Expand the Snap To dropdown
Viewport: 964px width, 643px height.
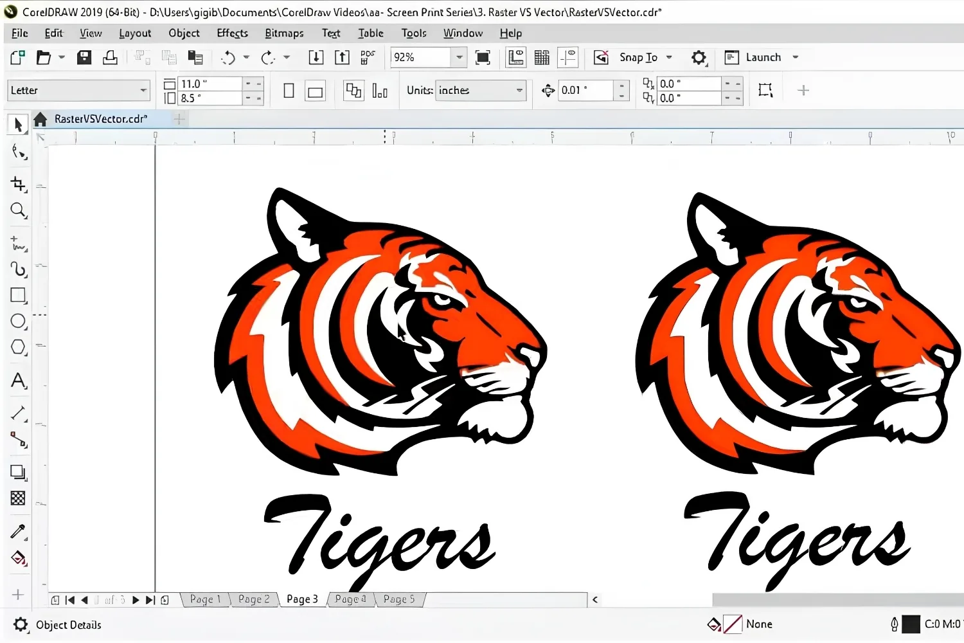click(x=669, y=57)
